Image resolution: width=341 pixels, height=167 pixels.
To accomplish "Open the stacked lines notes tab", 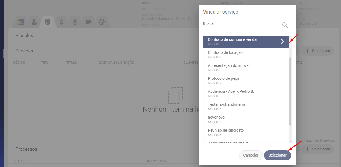I will 88,22.
